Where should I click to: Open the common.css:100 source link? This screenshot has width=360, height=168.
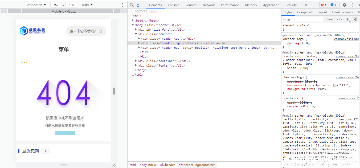[x=346, y=39]
